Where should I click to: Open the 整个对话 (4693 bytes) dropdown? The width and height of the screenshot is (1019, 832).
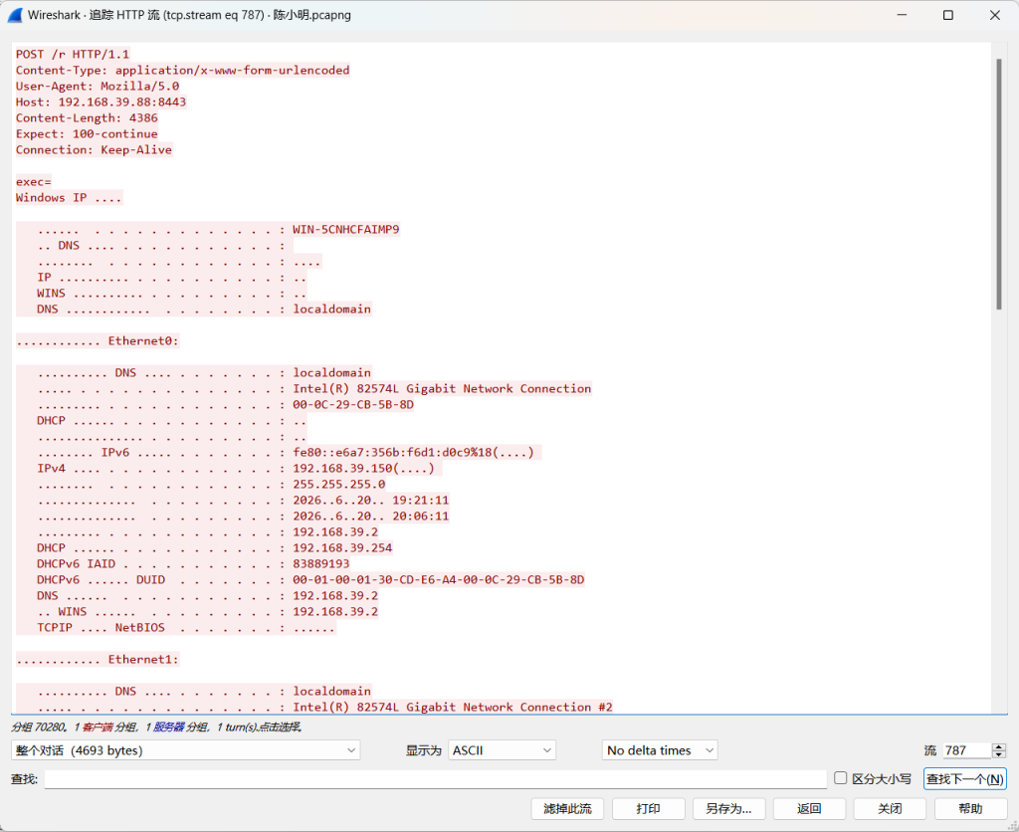point(185,750)
